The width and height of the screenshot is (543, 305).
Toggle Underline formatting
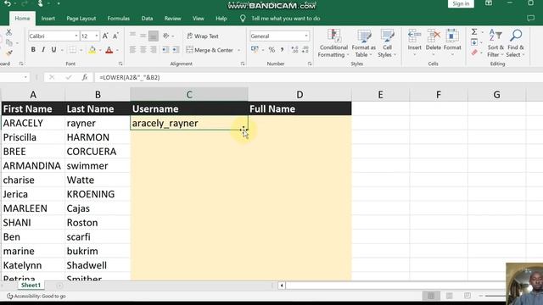[x=53, y=50]
